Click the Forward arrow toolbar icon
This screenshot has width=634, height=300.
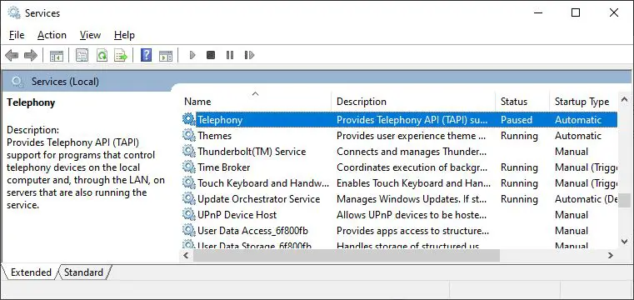pos(31,55)
